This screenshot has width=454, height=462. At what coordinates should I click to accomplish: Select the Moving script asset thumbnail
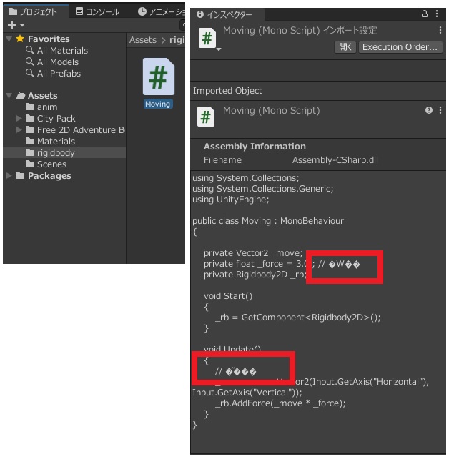point(157,77)
